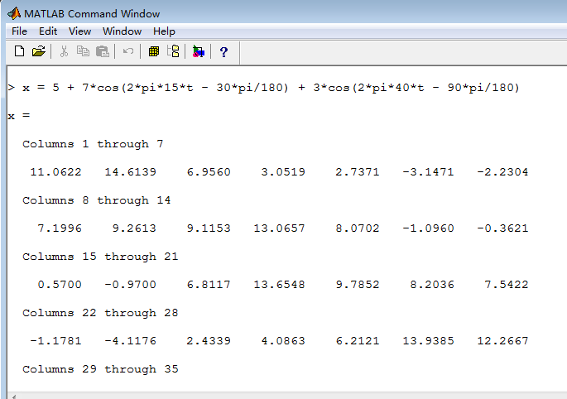Click the value 13.6548
Viewport: 567px width, 399px height.
pyautogui.click(x=280, y=285)
